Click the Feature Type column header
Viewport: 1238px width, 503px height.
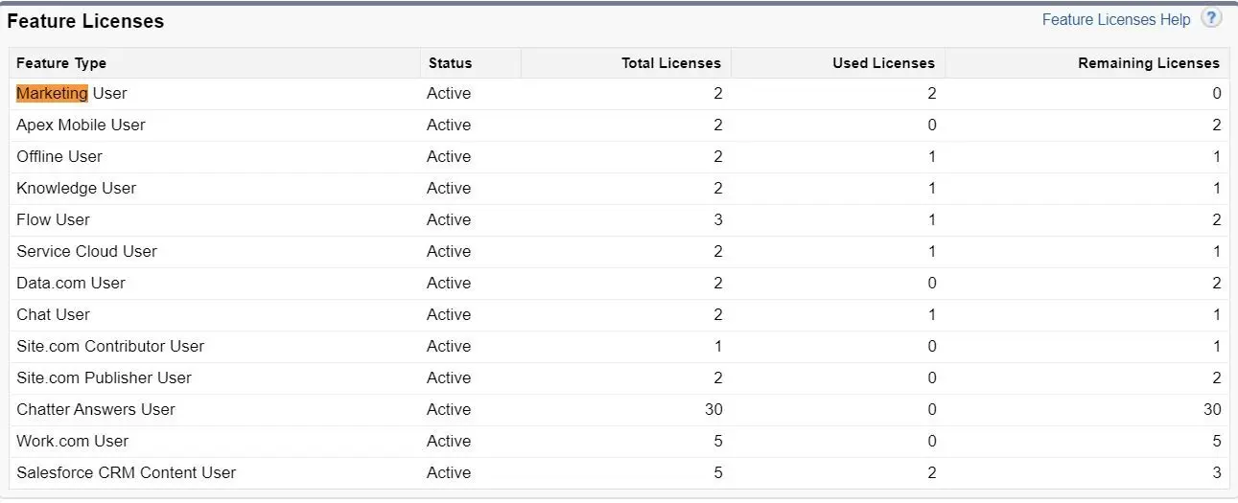click(61, 63)
